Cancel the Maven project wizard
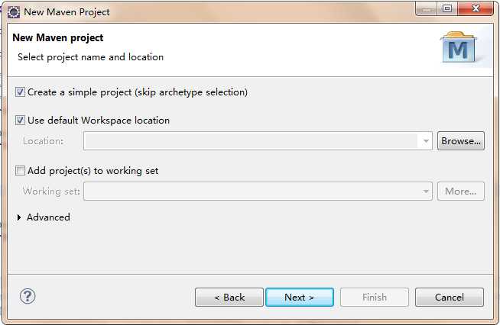 click(x=449, y=297)
